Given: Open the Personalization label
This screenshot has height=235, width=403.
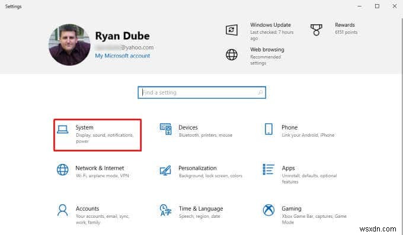Looking at the screenshot, I should [x=197, y=168].
